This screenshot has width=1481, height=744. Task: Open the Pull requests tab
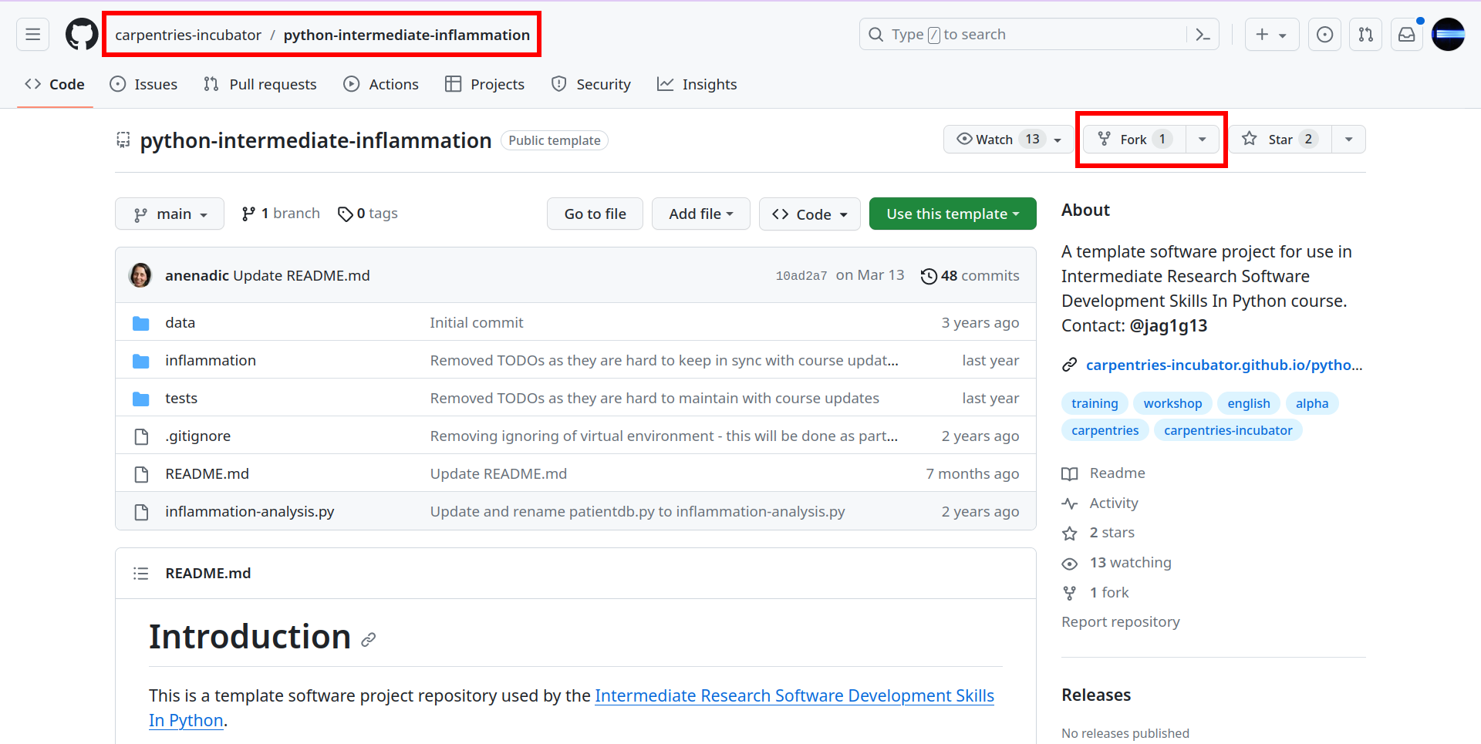pos(260,84)
